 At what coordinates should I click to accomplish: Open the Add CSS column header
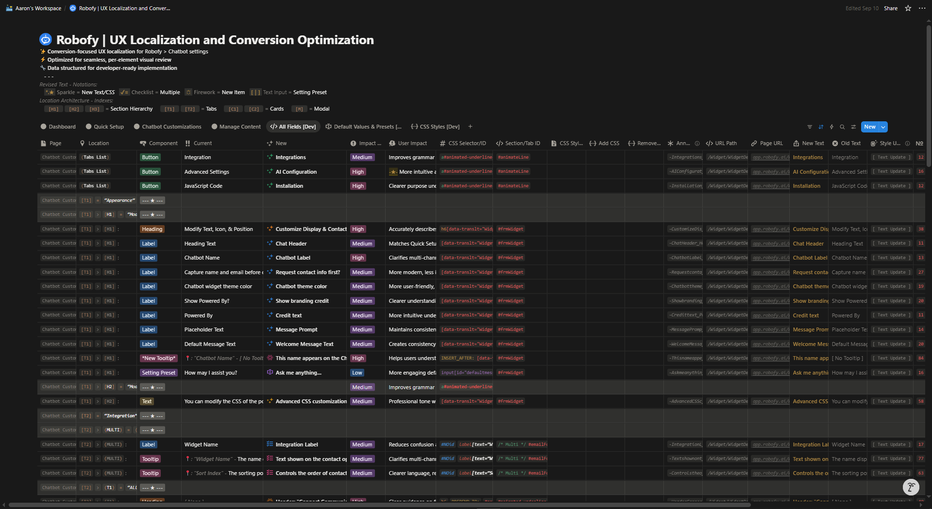click(x=604, y=144)
